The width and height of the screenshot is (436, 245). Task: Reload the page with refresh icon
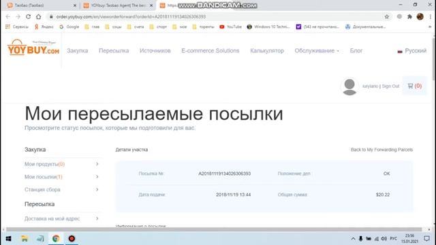click(28, 16)
